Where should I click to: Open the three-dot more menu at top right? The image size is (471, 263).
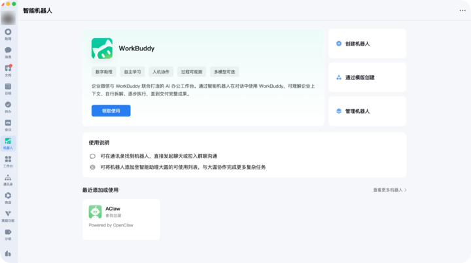tap(462, 10)
